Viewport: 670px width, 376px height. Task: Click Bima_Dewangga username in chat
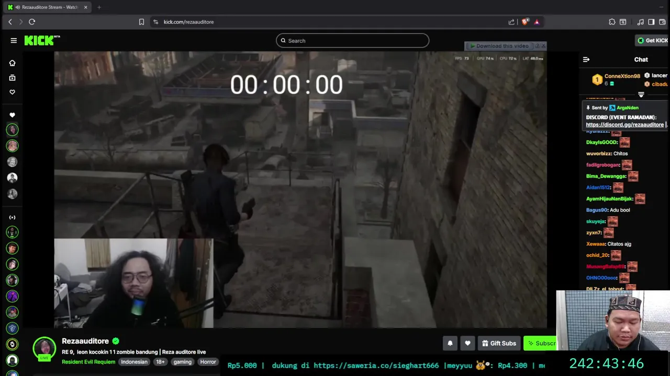pyautogui.click(x=606, y=177)
